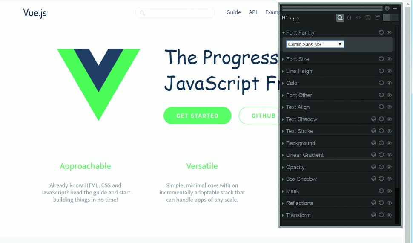Viewport: 413px width, 243px height.
Task: Toggle visibility eye for Box Shadow
Action: point(389,179)
